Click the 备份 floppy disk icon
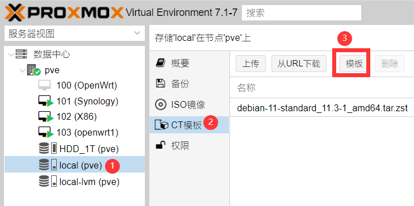This screenshot has height=206, width=414. tap(160, 83)
